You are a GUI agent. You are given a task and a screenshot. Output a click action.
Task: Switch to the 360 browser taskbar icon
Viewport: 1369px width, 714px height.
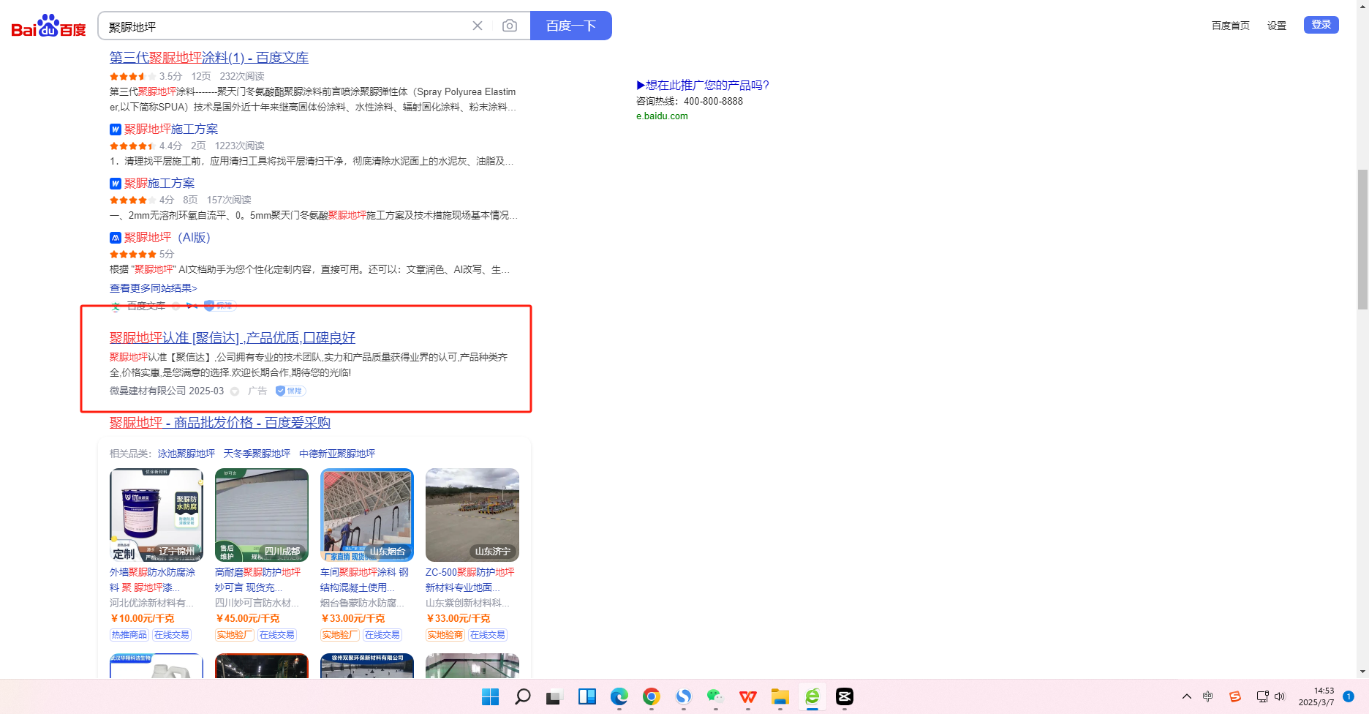click(x=812, y=696)
